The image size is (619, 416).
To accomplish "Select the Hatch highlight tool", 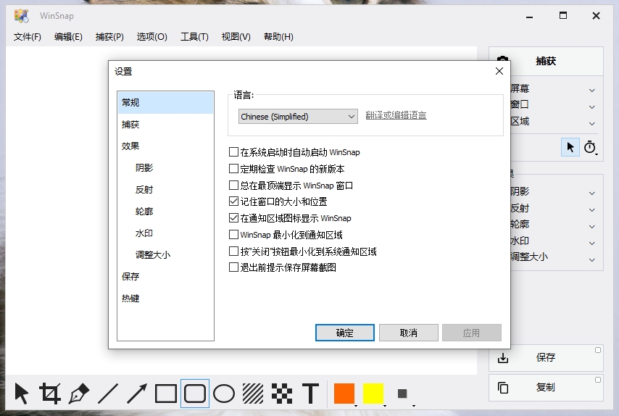I will point(253,393).
